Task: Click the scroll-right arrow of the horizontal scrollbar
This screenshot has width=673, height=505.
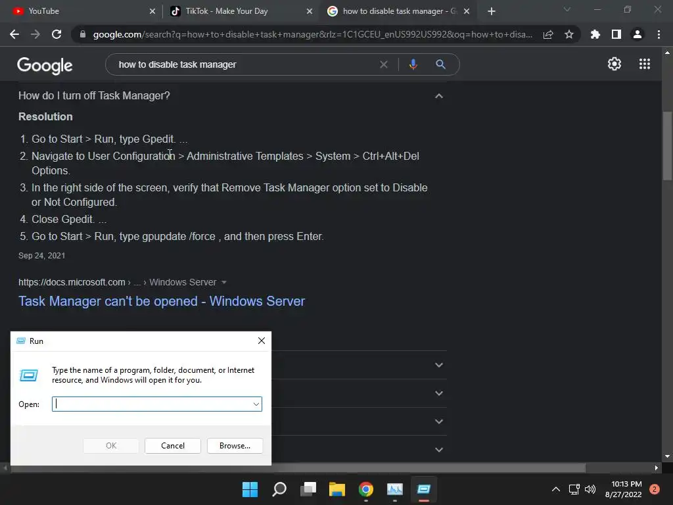Action: click(x=657, y=468)
